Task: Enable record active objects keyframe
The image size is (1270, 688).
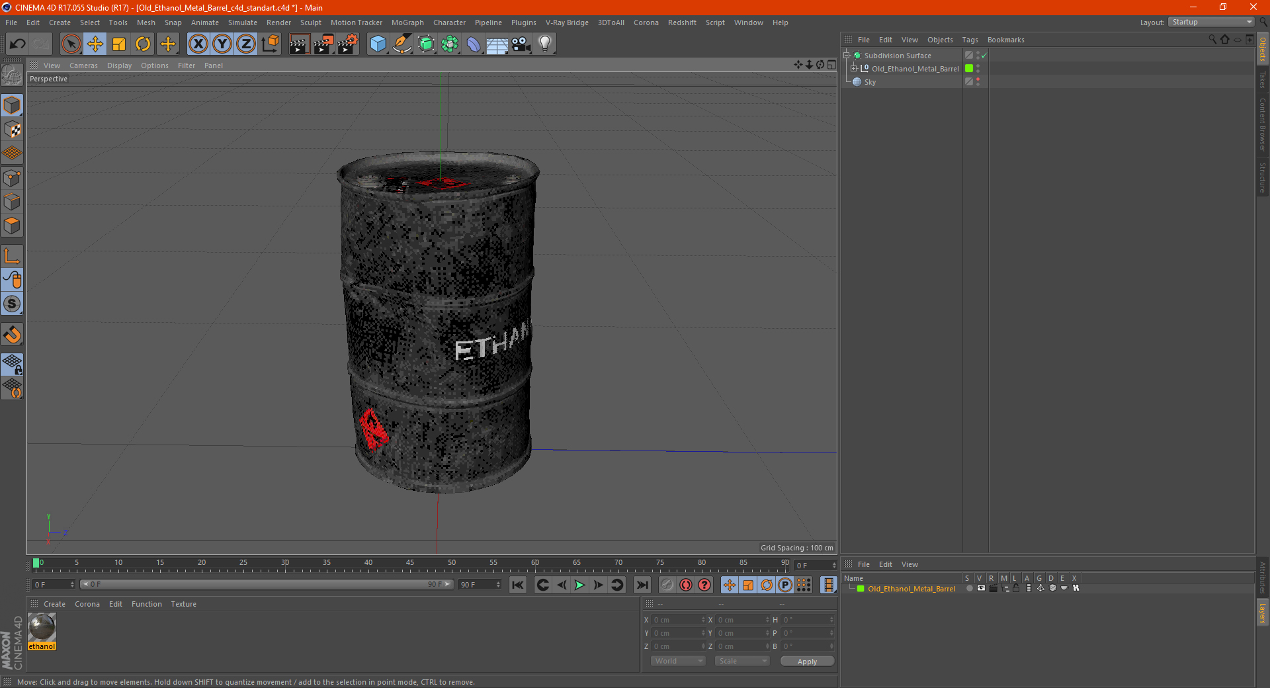Action: [x=667, y=585]
